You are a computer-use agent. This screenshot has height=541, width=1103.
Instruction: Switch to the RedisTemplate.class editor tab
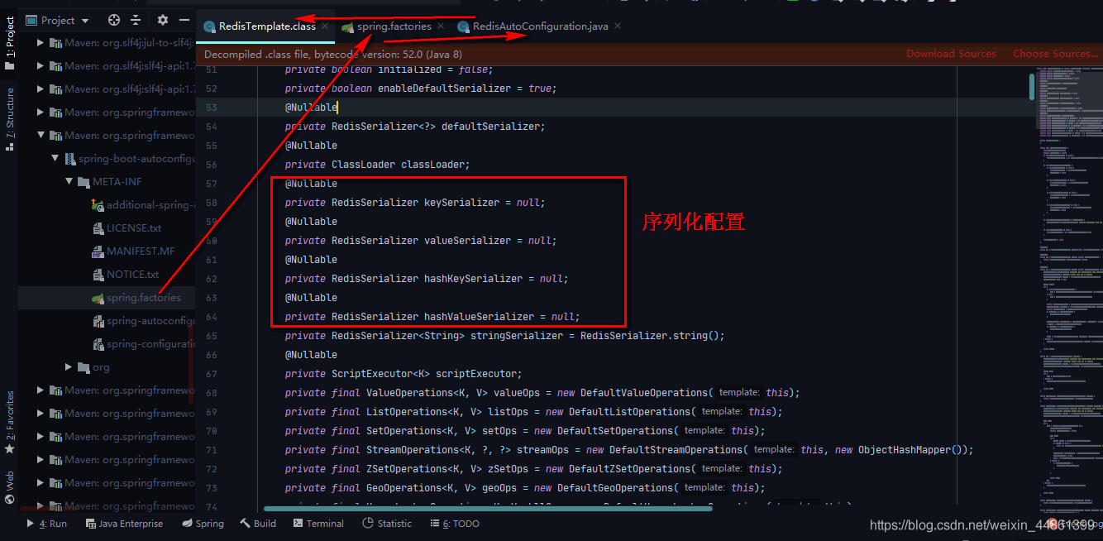(x=267, y=26)
